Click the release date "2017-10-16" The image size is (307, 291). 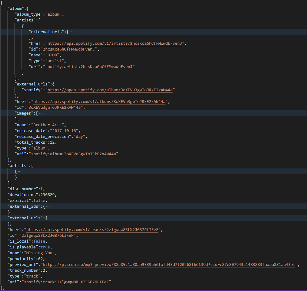click(x=64, y=131)
